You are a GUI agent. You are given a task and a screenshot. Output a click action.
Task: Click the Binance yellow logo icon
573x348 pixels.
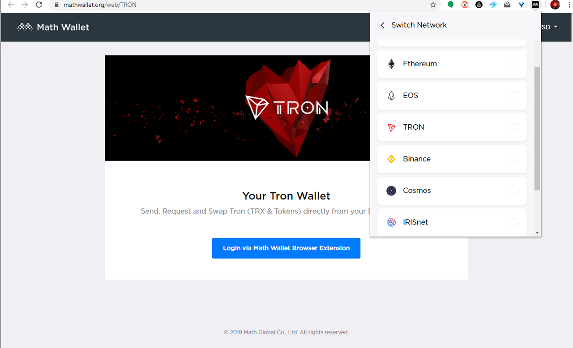coord(391,159)
